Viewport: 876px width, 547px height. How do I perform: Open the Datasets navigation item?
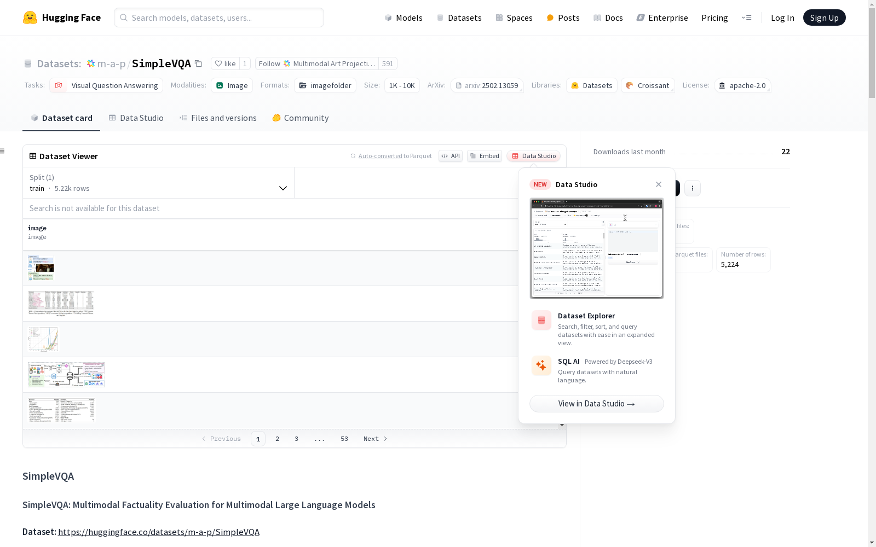pos(459,18)
